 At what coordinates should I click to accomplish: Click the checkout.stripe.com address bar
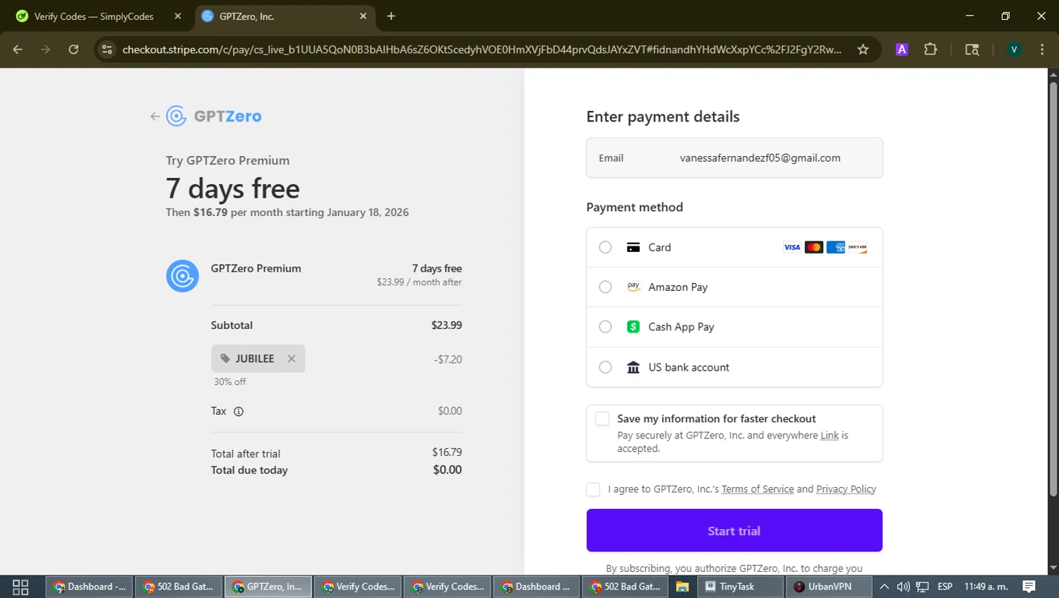[481, 49]
